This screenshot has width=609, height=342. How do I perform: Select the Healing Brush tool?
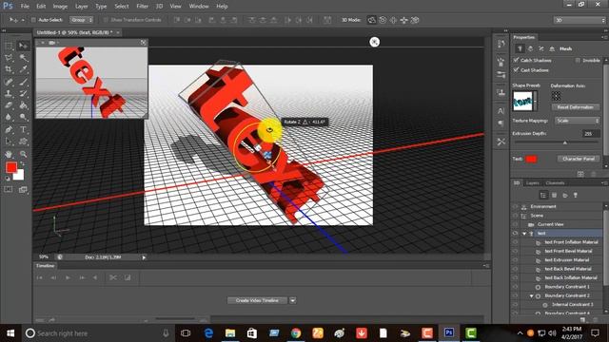point(9,82)
